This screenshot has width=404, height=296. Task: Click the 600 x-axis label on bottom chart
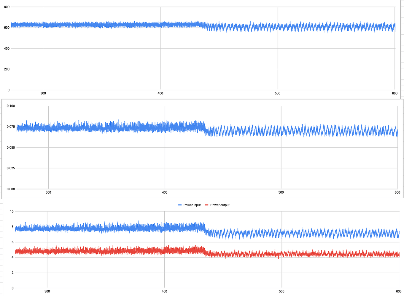coord(398,291)
